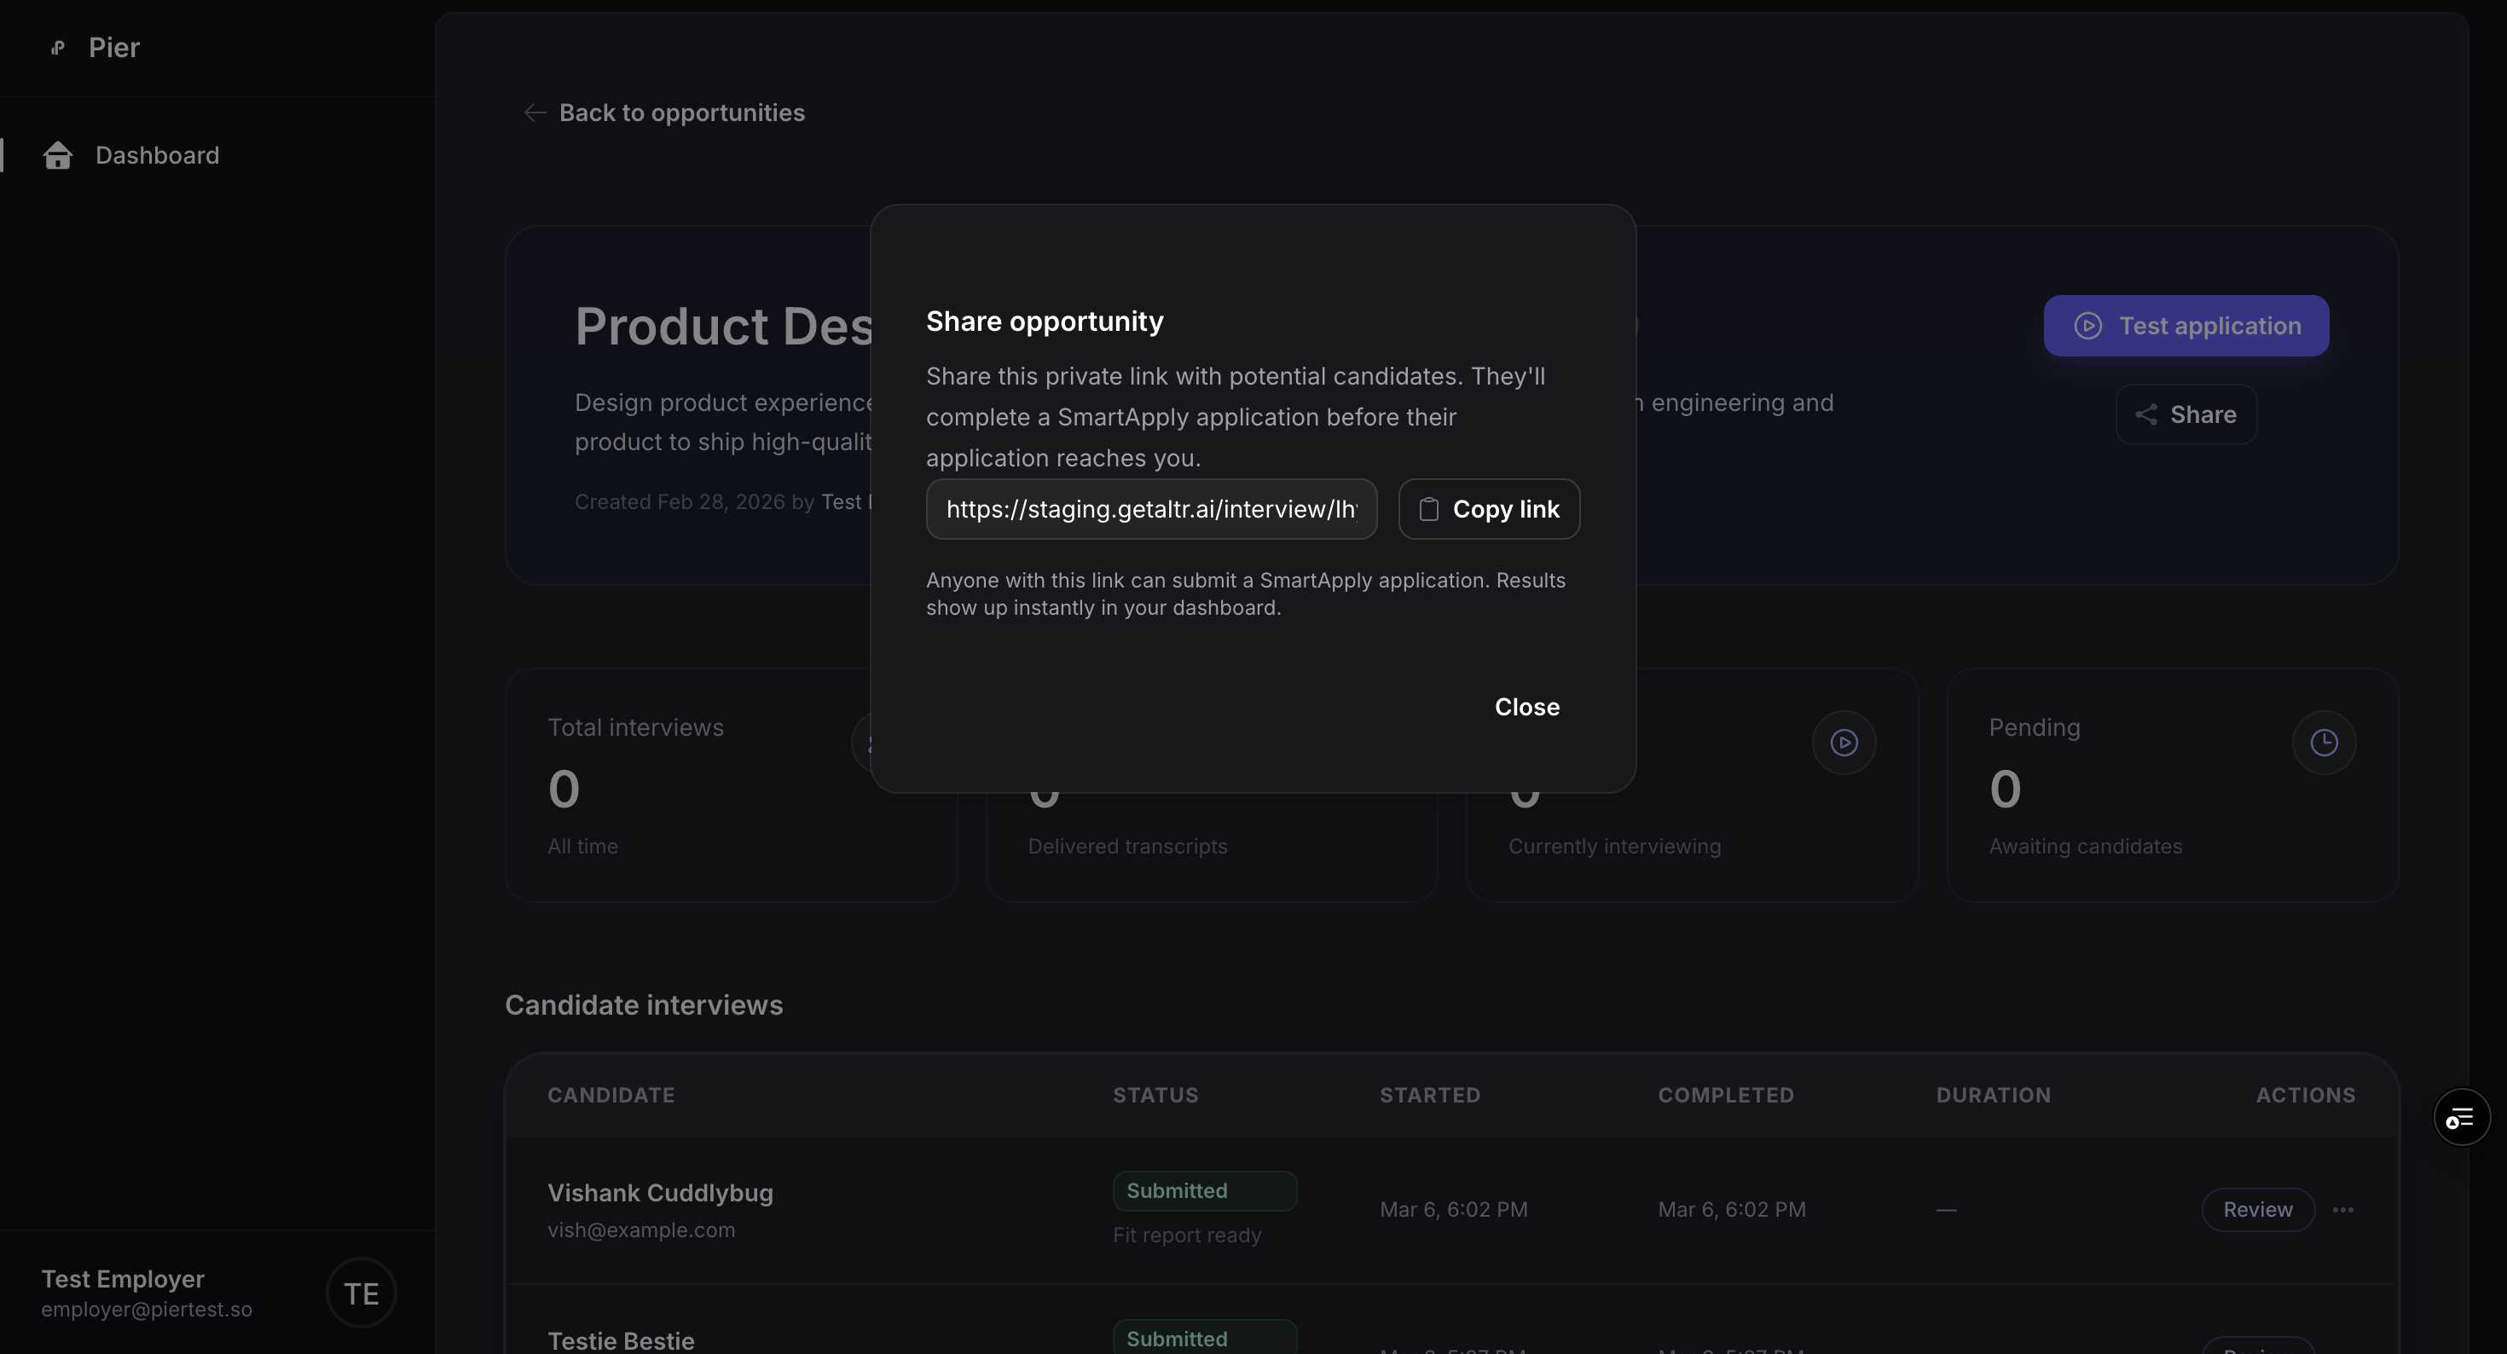The height and width of the screenshot is (1354, 2507).
Task: Review Vishank Cuddlybug's interview
Action: [2257, 1210]
